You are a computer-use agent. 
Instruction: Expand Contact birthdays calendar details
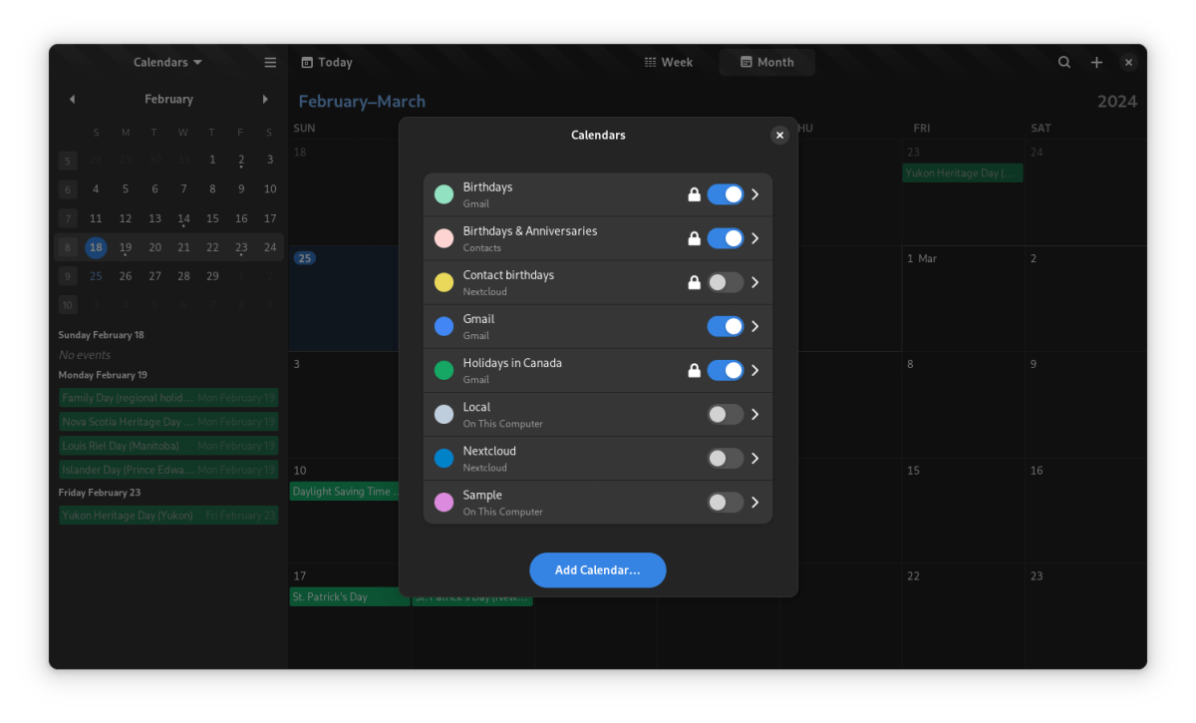(755, 282)
